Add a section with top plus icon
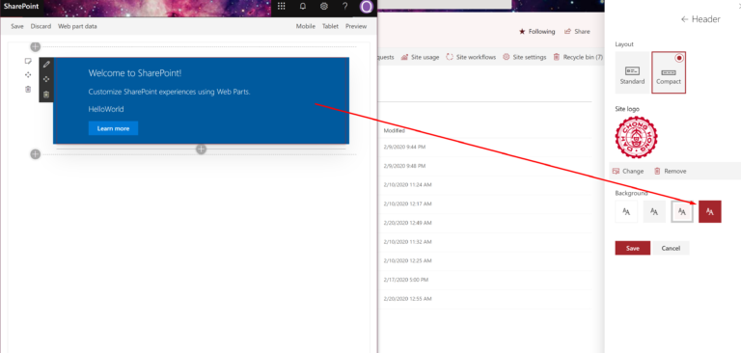The image size is (741, 353). pyautogui.click(x=36, y=46)
